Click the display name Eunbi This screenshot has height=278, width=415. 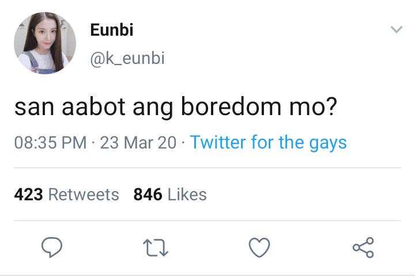click(x=112, y=29)
